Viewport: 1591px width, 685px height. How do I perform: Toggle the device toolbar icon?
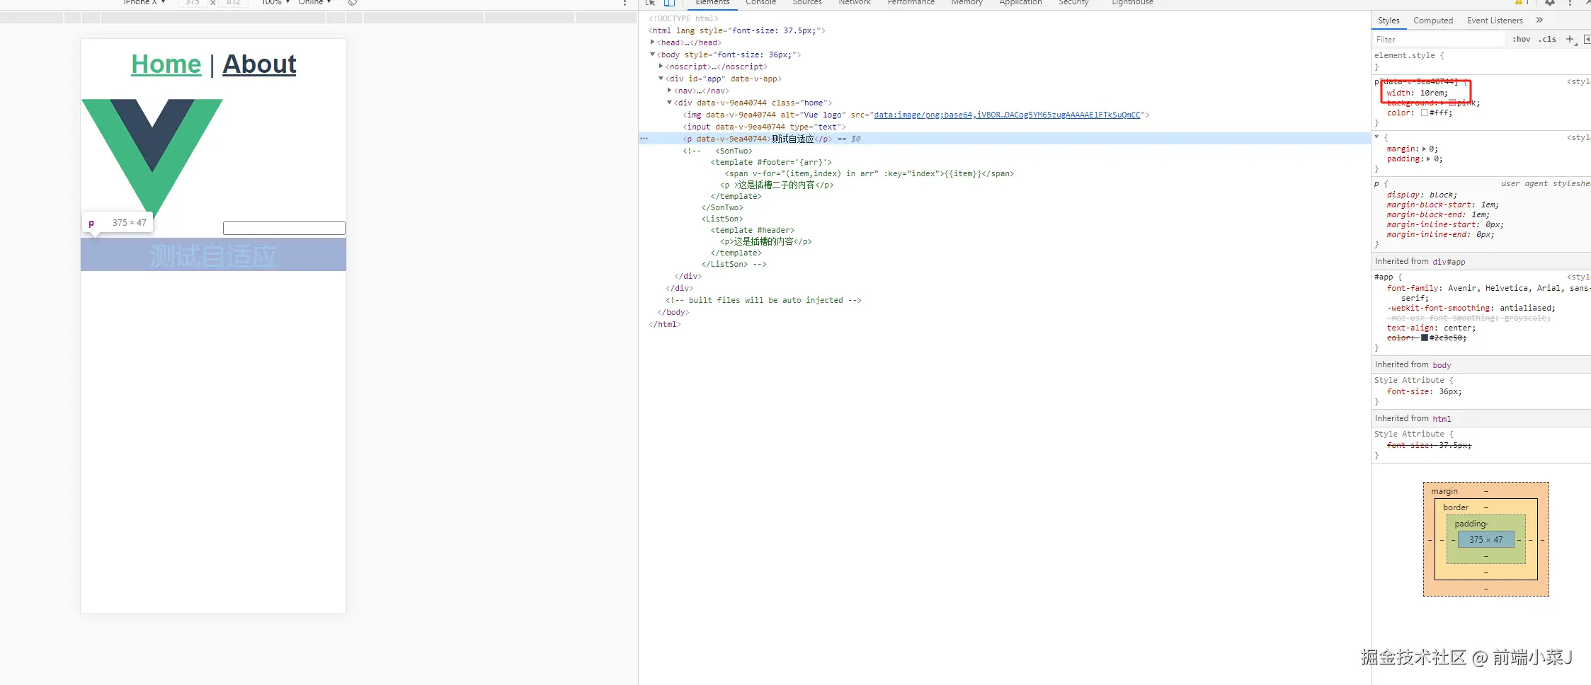coord(669,2)
